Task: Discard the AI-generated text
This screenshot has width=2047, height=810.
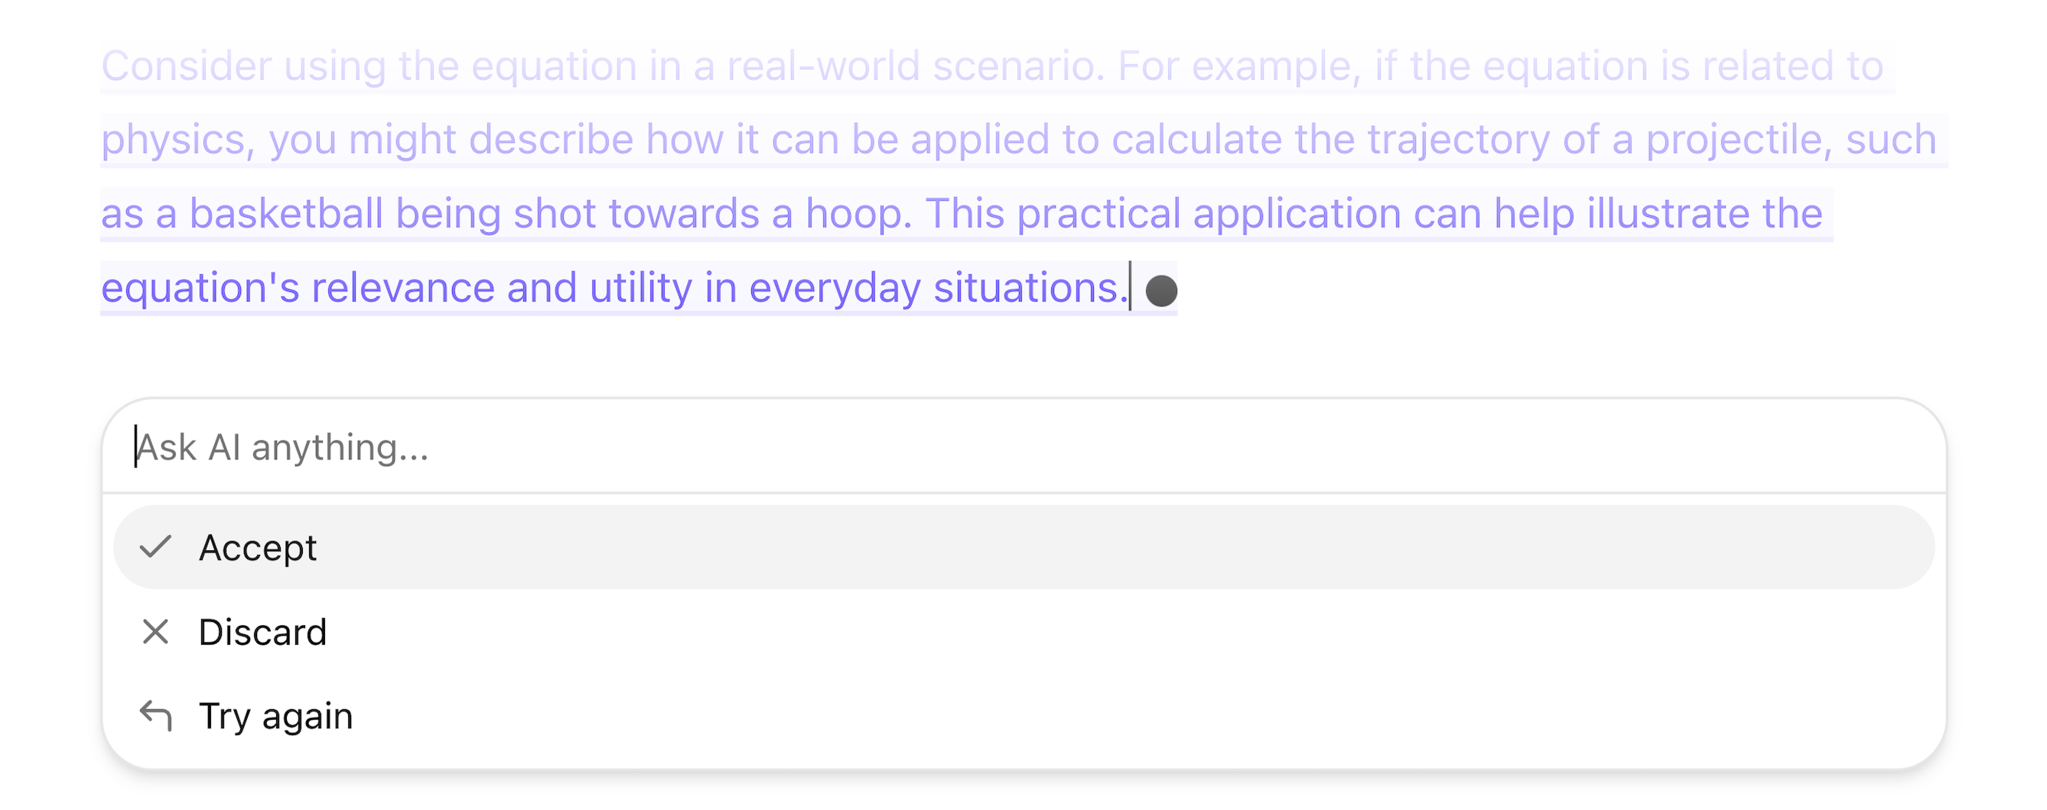Action: [262, 632]
